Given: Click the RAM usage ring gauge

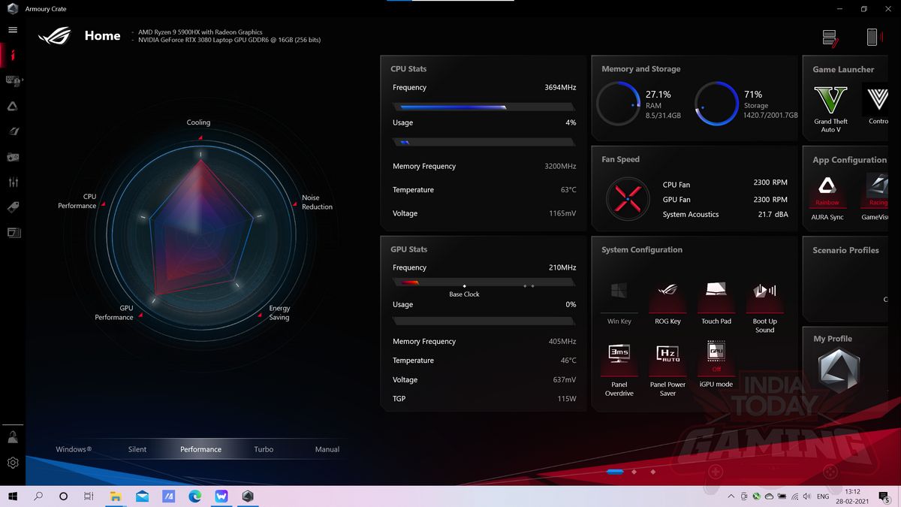Looking at the screenshot, I should pos(619,104).
